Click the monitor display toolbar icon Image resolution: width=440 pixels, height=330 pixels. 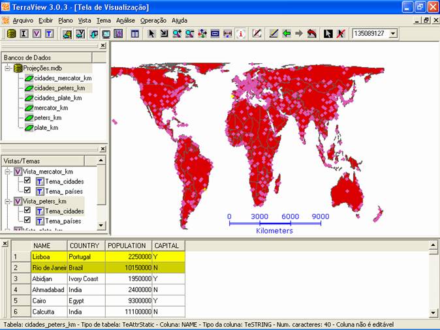pyautogui.click(x=106, y=34)
